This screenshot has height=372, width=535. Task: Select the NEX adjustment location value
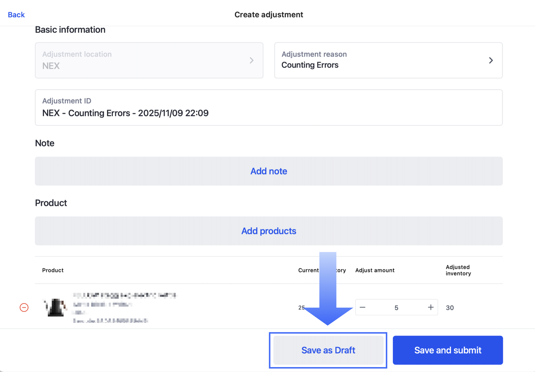point(51,66)
